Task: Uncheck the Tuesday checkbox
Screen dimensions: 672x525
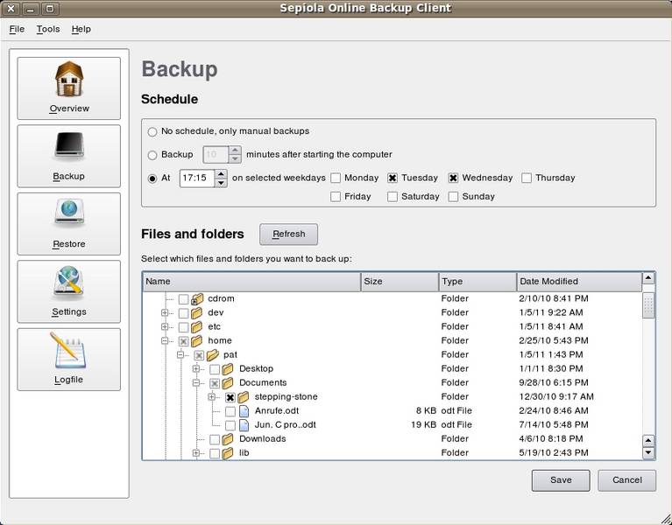Action: pos(393,178)
